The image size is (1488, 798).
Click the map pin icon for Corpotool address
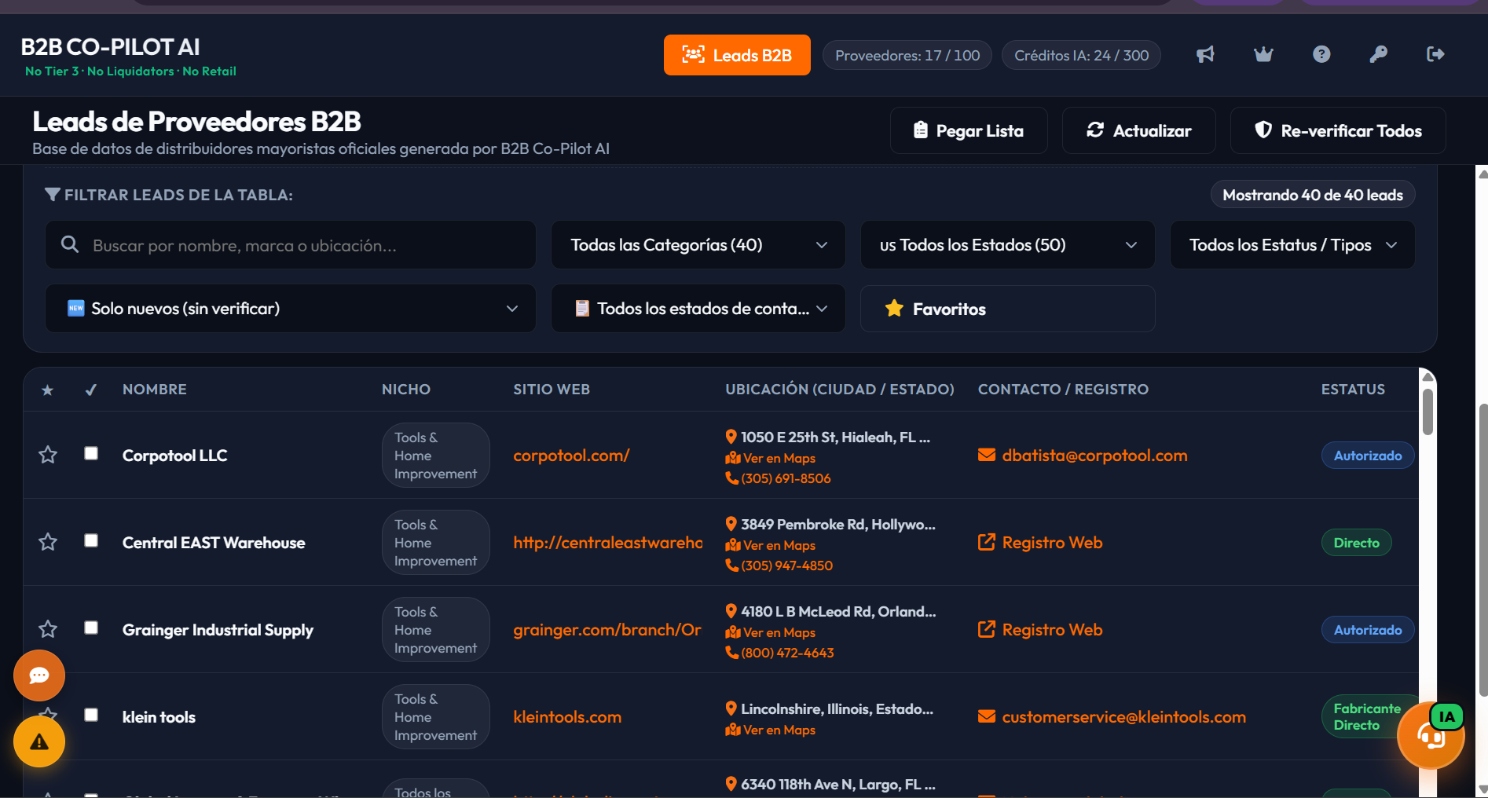731,437
